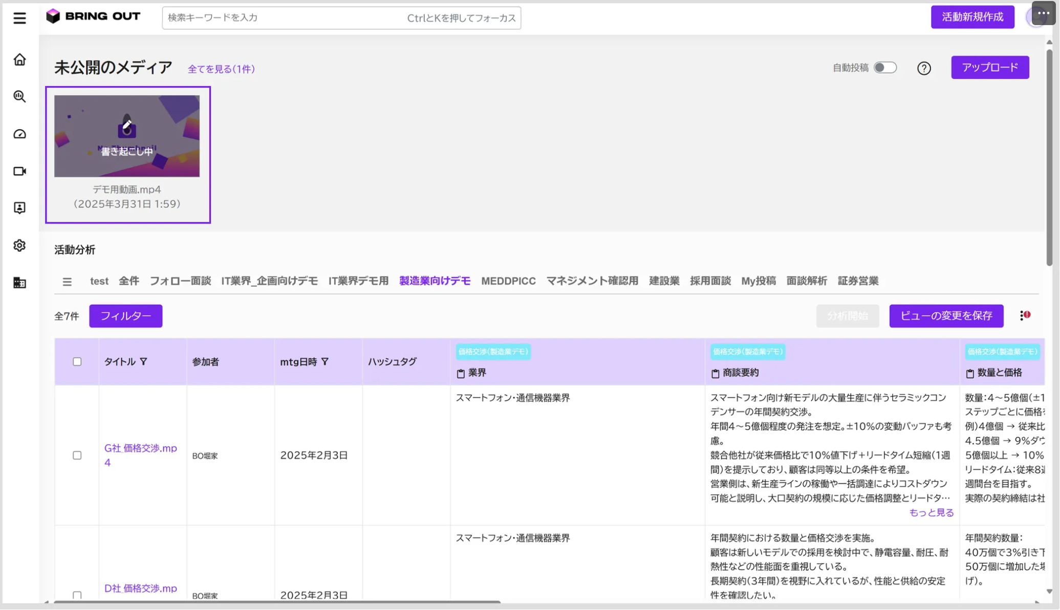Go to Home via sidebar icon
The image size is (1060, 610).
pyautogui.click(x=19, y=59)
